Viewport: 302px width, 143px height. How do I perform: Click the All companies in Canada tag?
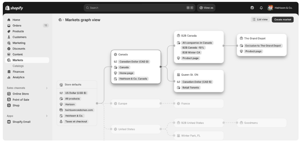coord(197,43)
